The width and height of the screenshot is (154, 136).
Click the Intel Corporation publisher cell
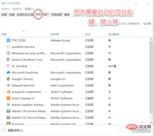click(62, 85)
